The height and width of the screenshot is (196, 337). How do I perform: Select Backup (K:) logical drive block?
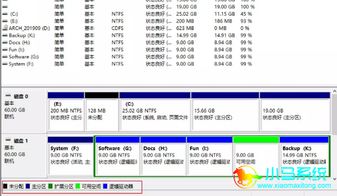(x=304, y=156)
